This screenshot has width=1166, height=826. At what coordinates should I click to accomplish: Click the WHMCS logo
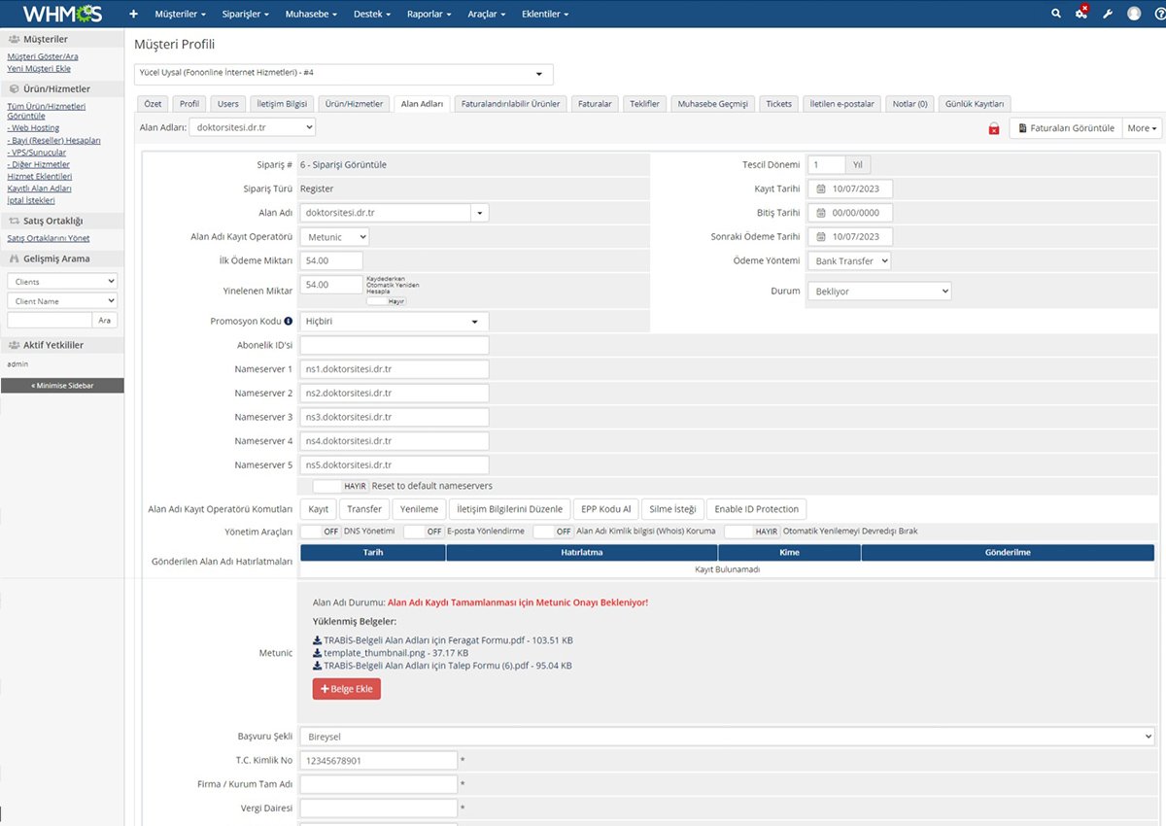pyautogui.click(x=62, y=14)
